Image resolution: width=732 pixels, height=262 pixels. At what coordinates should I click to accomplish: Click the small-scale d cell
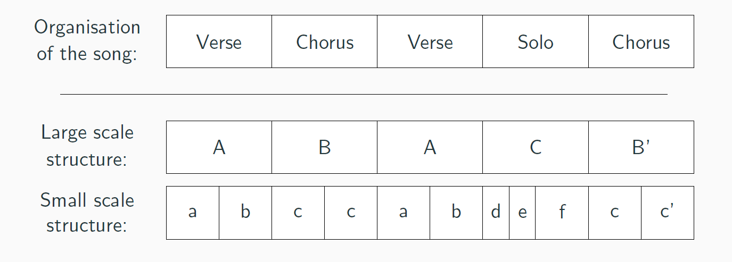[x=496, y=213]
